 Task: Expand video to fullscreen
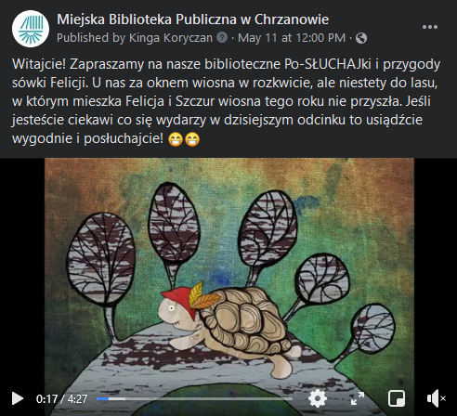click(358, 398)
